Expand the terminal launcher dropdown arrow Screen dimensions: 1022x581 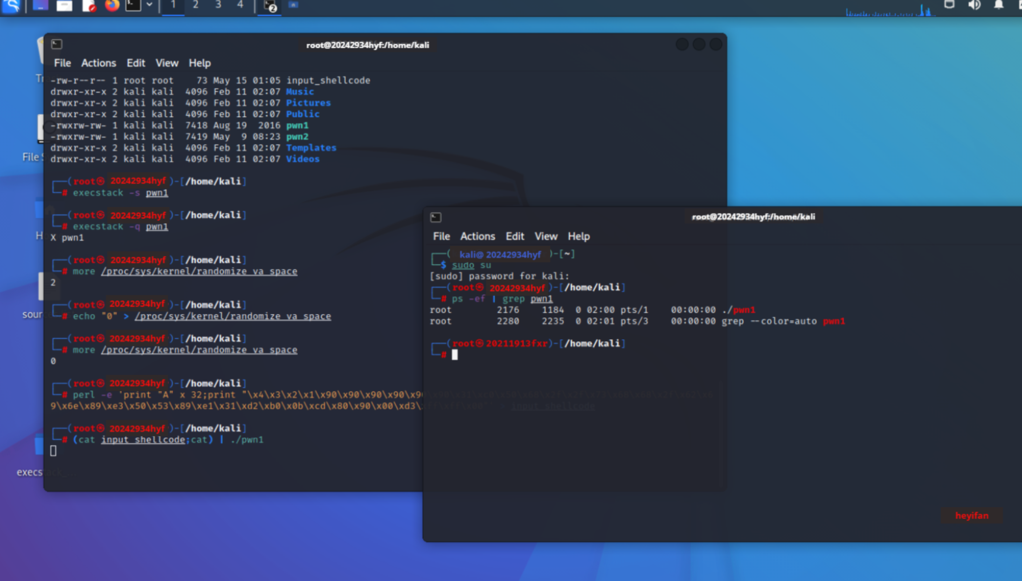point(149,5)
